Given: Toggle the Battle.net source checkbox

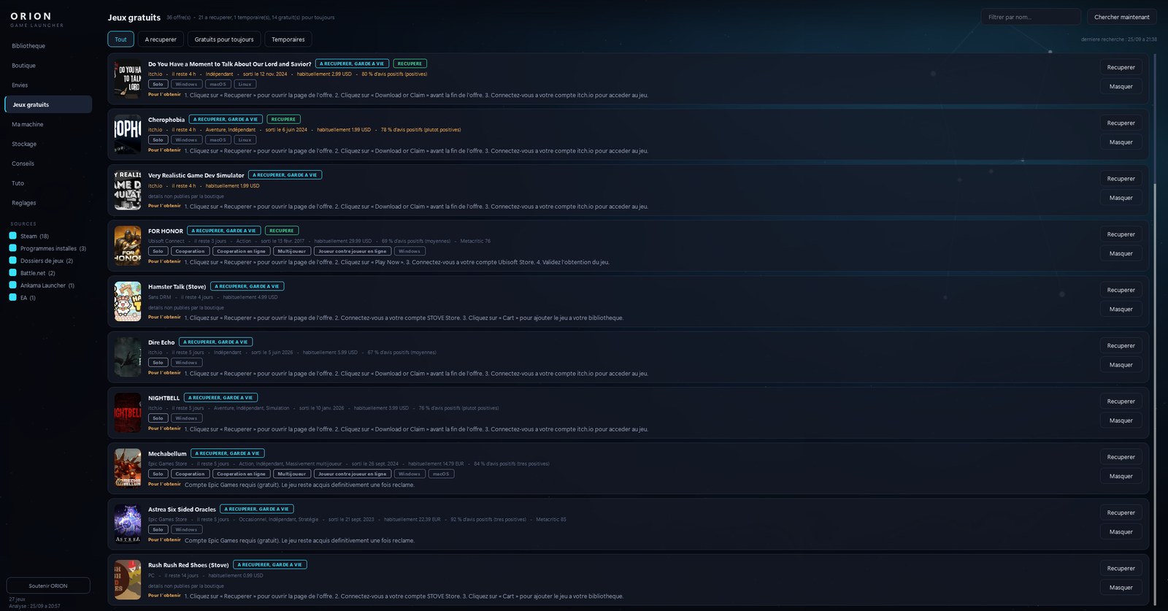Looking at the screenshot, I should click(x=12, y=273).
